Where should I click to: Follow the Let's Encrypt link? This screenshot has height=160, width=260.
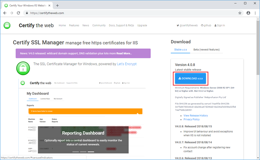click(x=127, y=64)
